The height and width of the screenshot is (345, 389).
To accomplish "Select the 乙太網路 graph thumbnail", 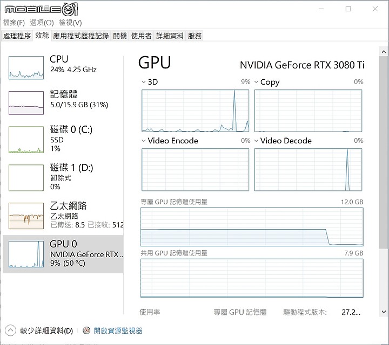I will pyautogui.click(x=26, y=216).
